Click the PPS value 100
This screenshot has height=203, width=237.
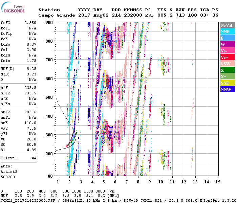pos(192,15)
